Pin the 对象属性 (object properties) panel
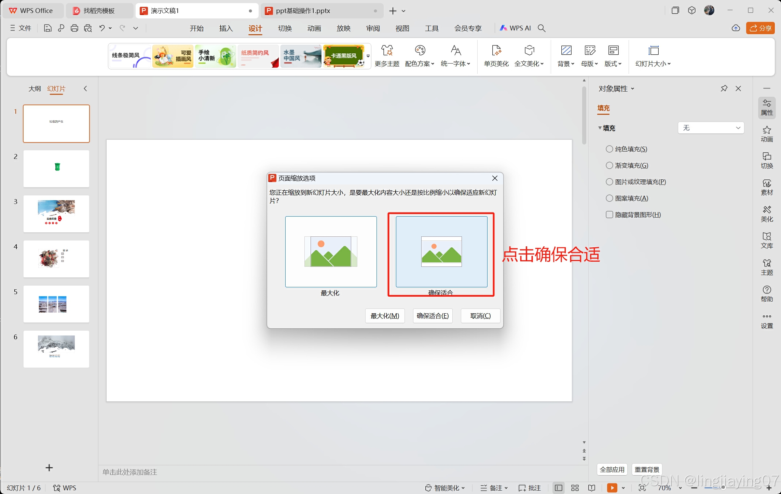Screen dimensions: 781x494 (724, 88)
